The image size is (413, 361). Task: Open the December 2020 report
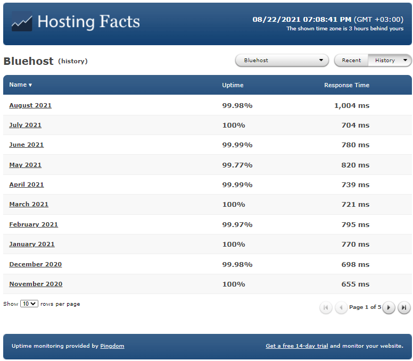(36, 264)
